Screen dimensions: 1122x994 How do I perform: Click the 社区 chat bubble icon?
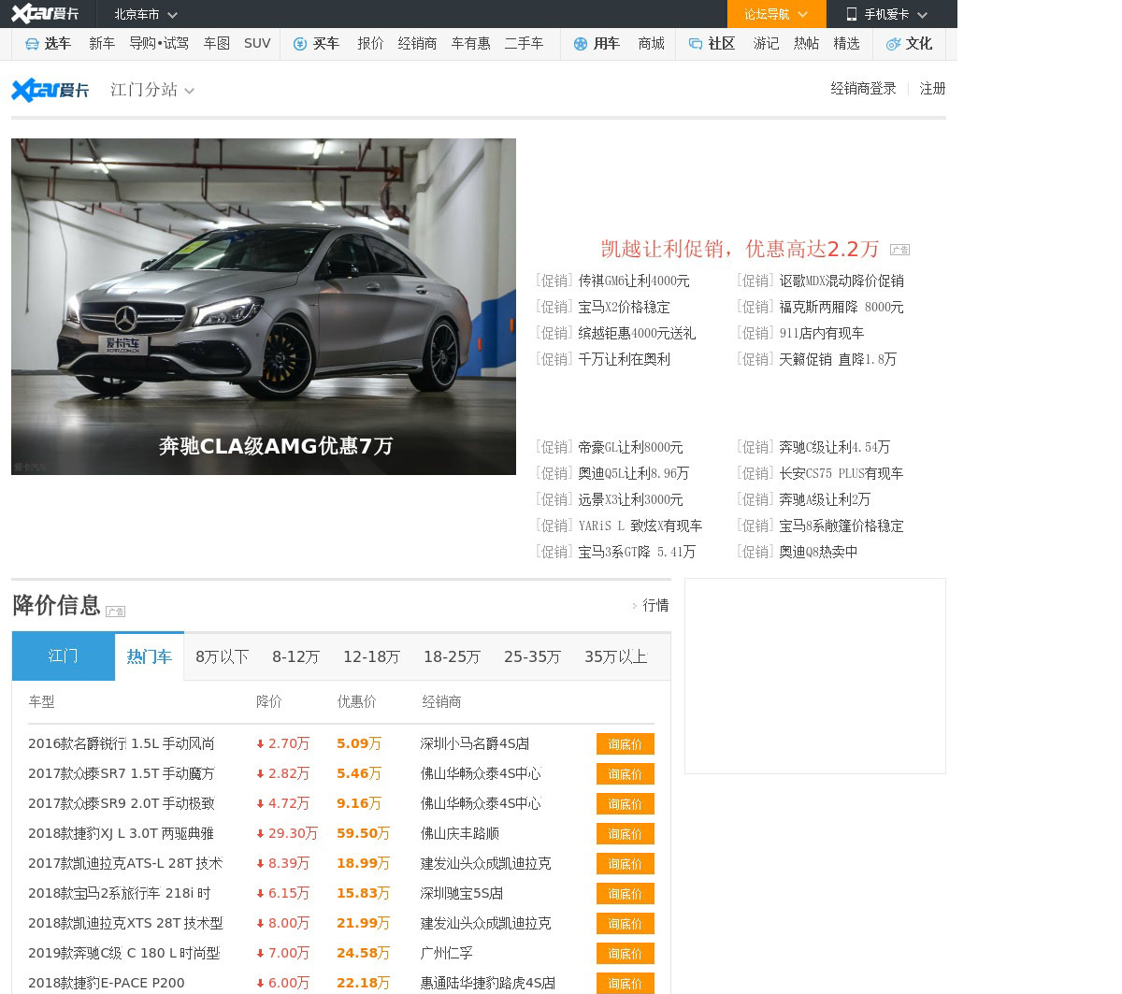[x=696, y=44]
